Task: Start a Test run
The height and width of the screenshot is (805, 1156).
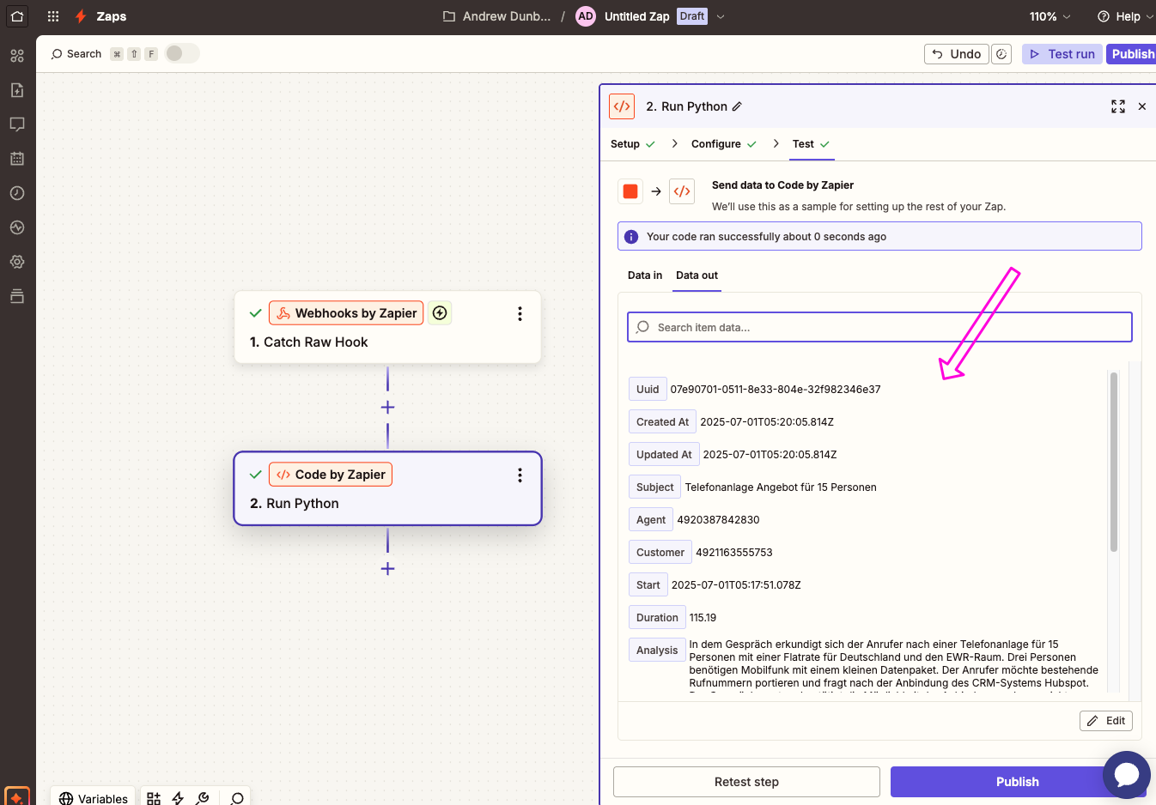Action: coord(1062,54)
